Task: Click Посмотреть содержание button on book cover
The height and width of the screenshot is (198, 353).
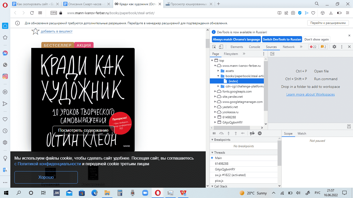Action: (83, 130)
